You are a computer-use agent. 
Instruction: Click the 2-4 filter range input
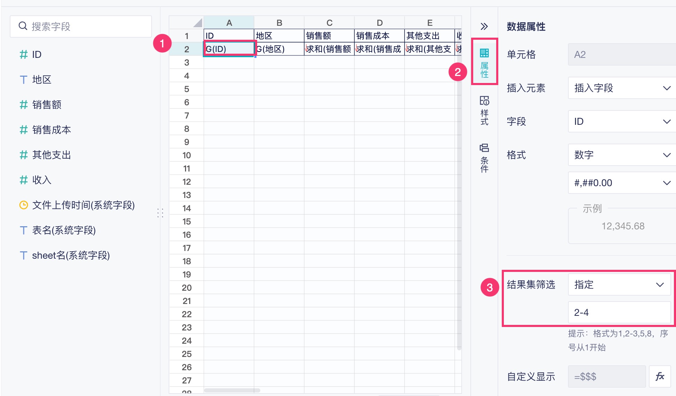(x=619, y=313)
